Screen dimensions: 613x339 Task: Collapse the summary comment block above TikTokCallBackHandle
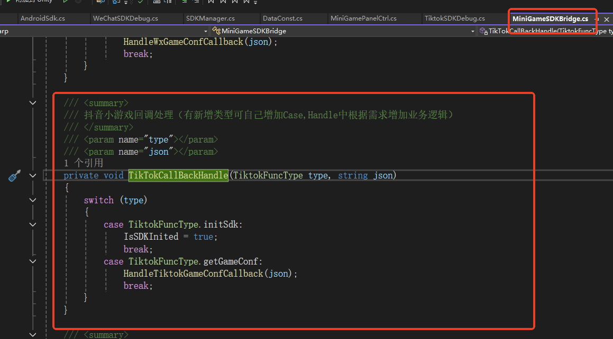point(33,103)
